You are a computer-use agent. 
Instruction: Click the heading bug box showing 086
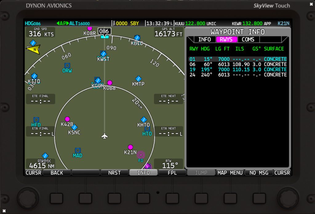point(104,31)
